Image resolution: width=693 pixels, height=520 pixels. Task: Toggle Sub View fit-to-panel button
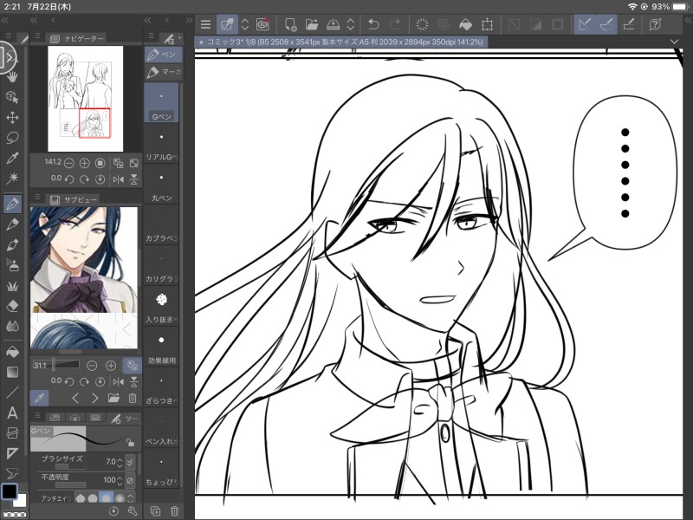point(132,365)
